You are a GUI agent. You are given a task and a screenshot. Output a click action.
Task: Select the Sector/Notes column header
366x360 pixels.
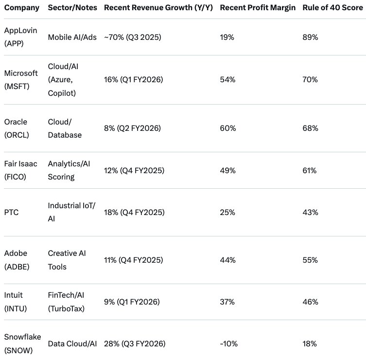72,8
